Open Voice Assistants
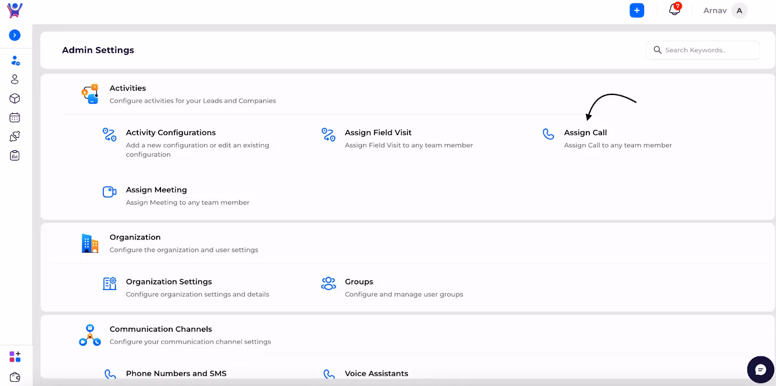Image resolution: width=776 pixels, height=386 pixels. 376,373
